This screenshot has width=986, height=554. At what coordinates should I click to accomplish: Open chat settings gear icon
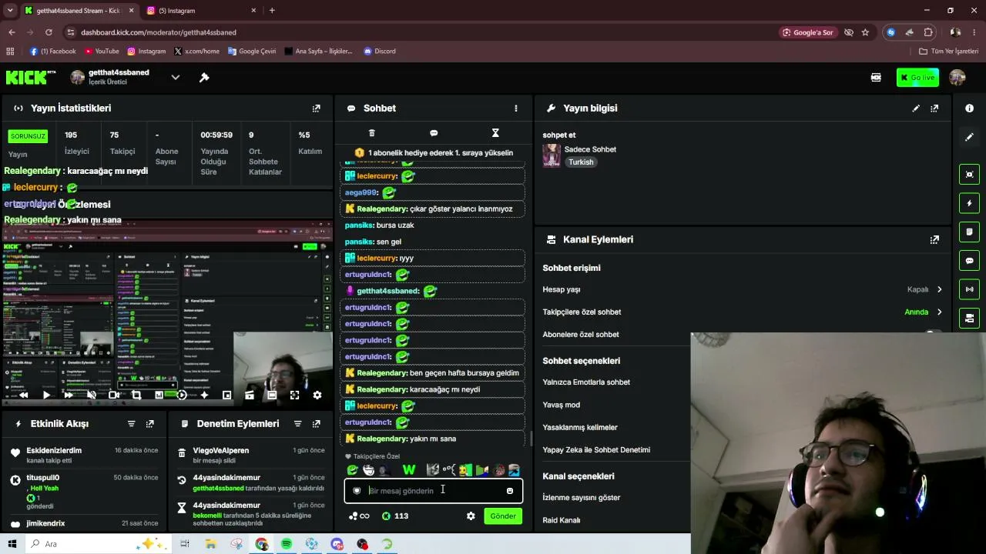(471, 516)
